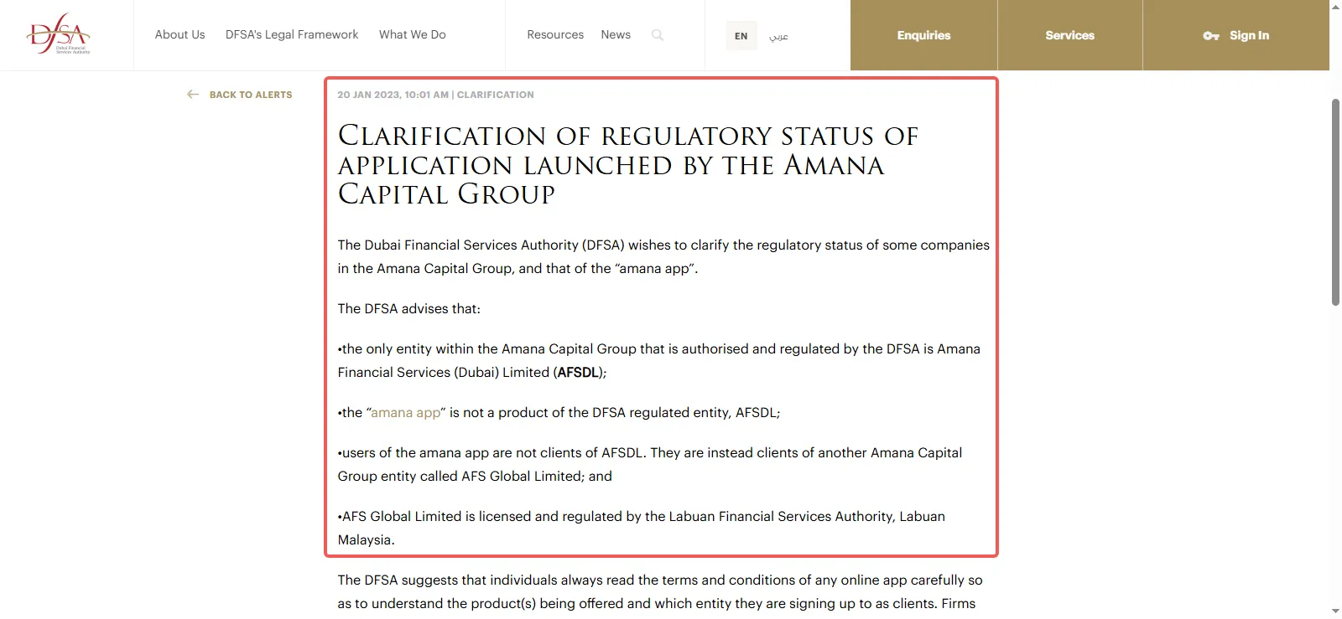Open the Enquiries page

(x=923, y=35)
